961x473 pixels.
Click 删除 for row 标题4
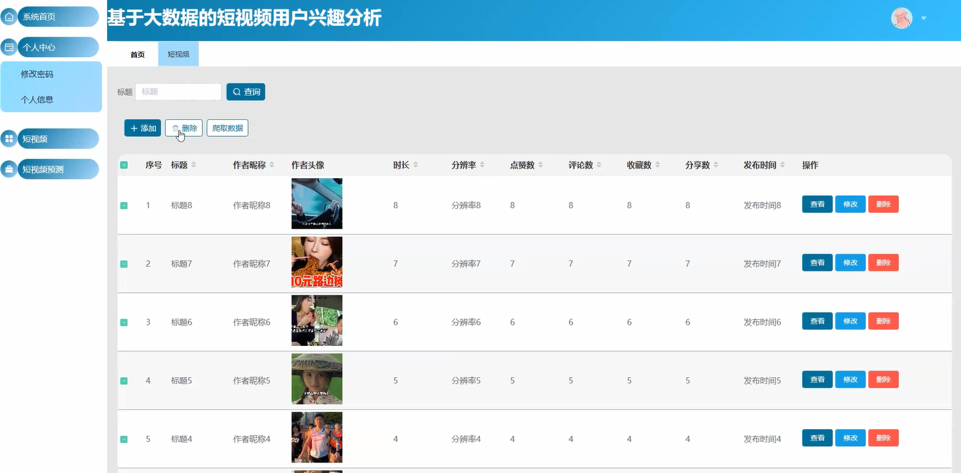coord(883,438)
